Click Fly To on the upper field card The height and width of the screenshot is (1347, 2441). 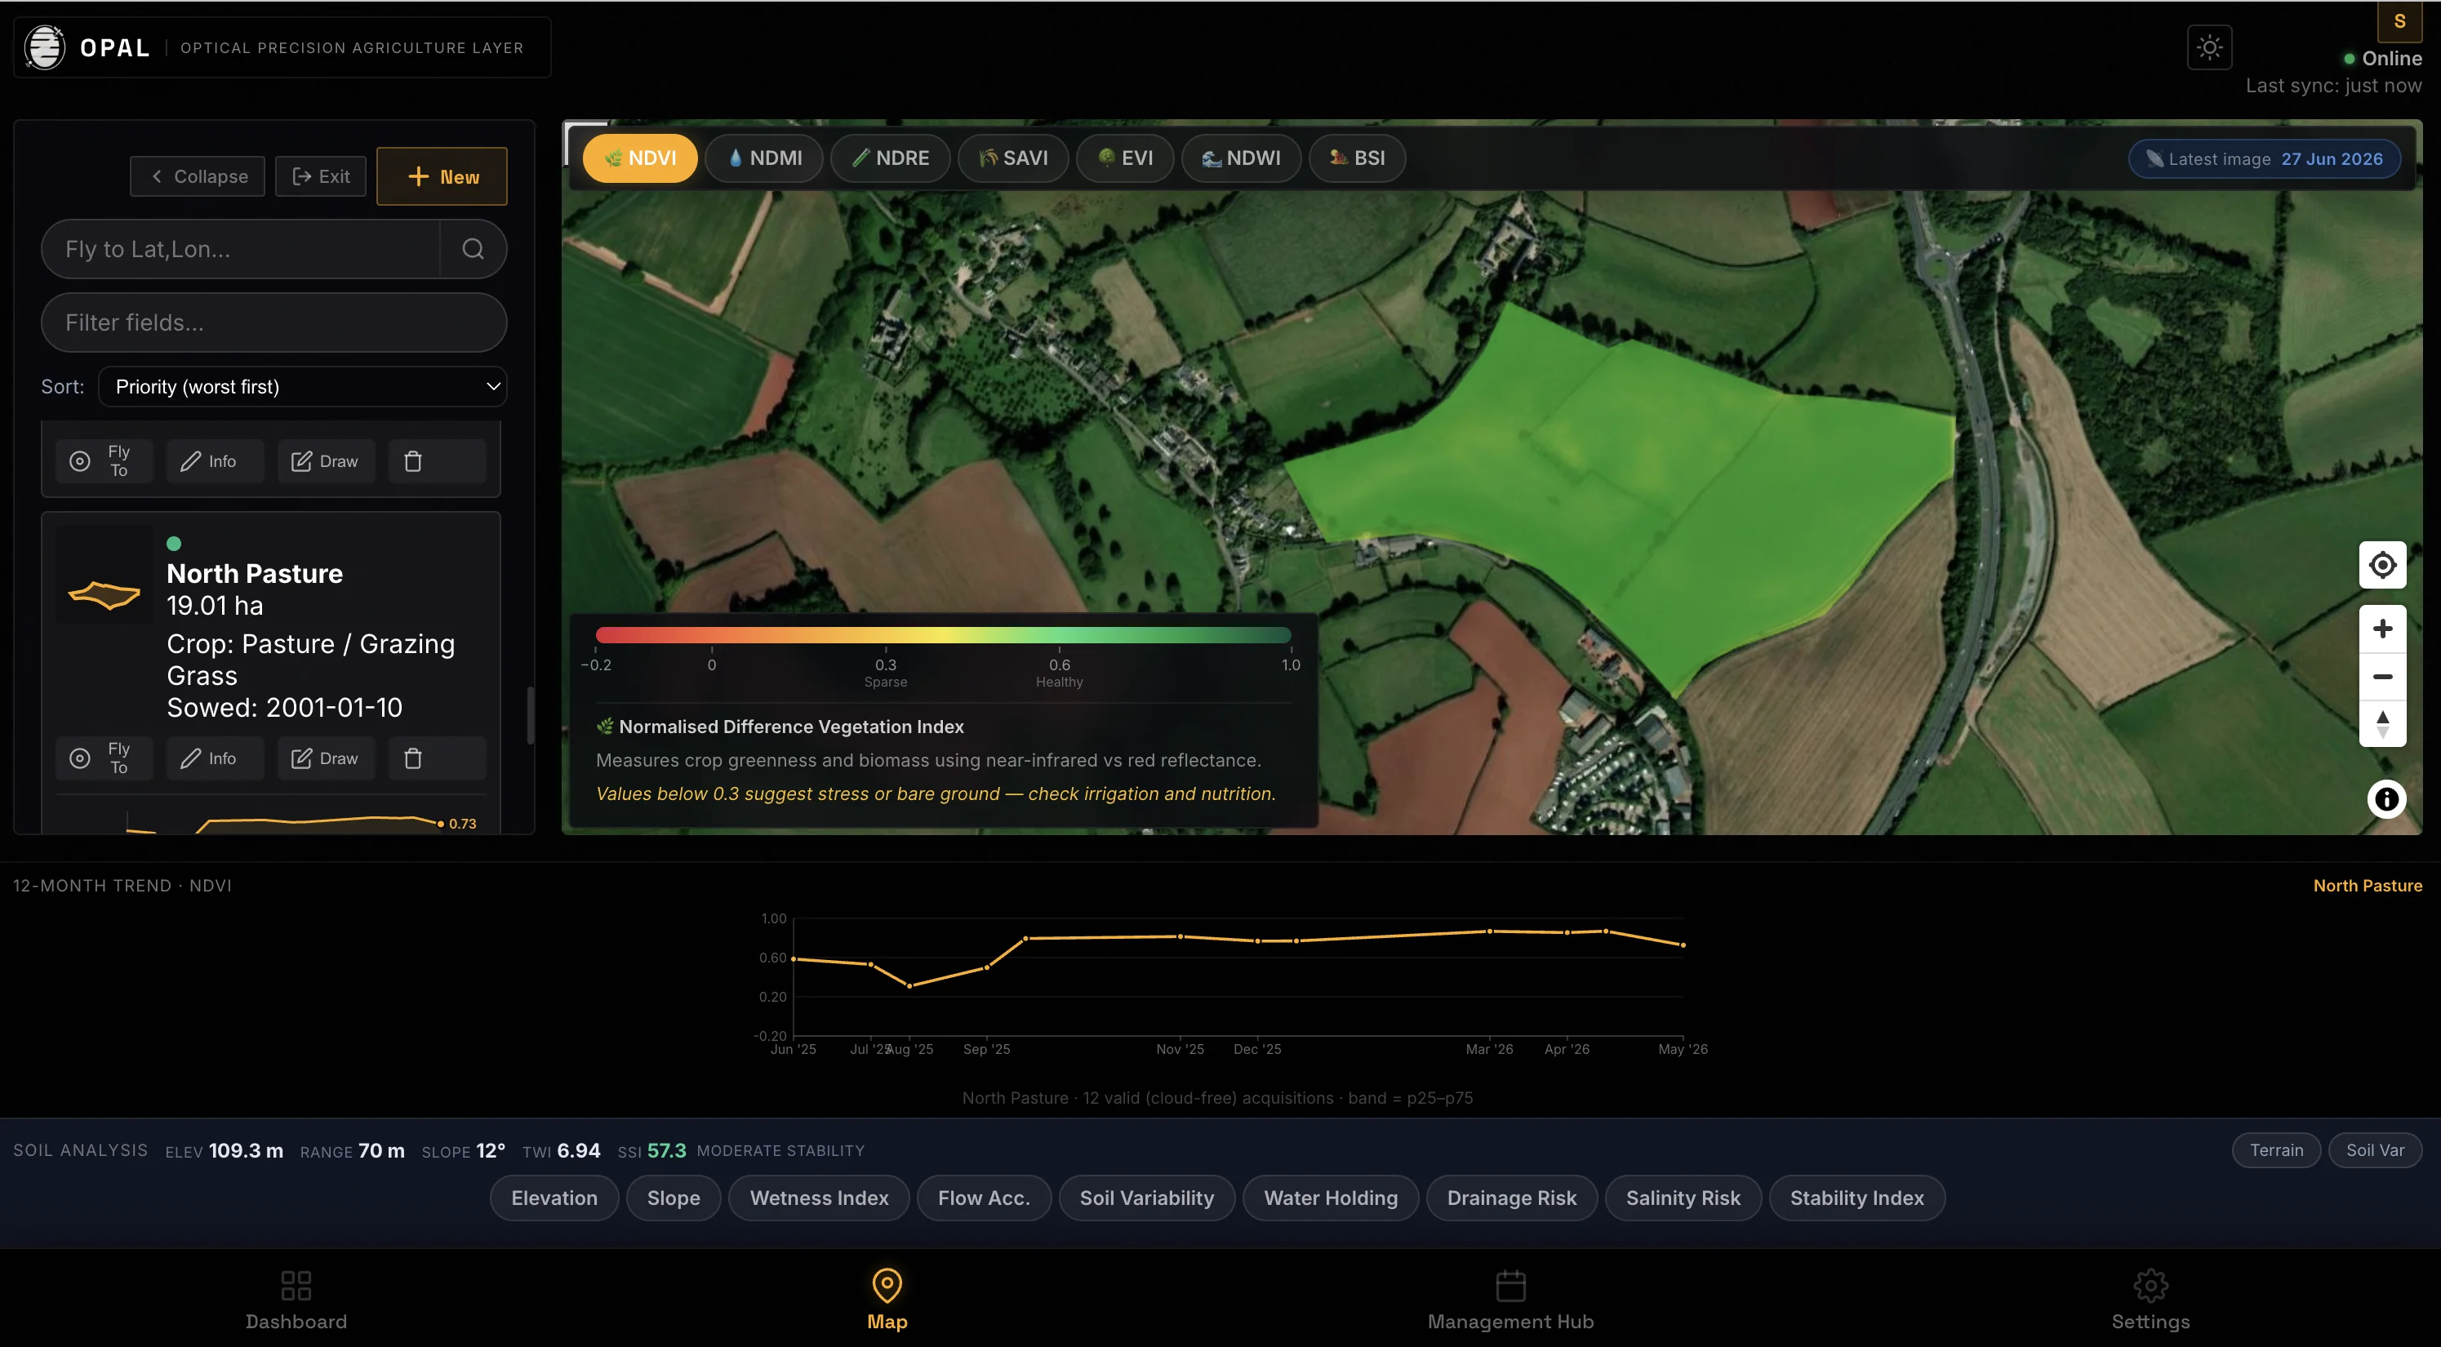pos(104,461)
